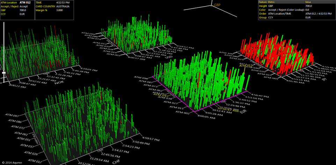Click the Order row ATM Location/TIME metric
Image resolution: width=336 pixels, height=165 pixels.
tap(283, 13)
